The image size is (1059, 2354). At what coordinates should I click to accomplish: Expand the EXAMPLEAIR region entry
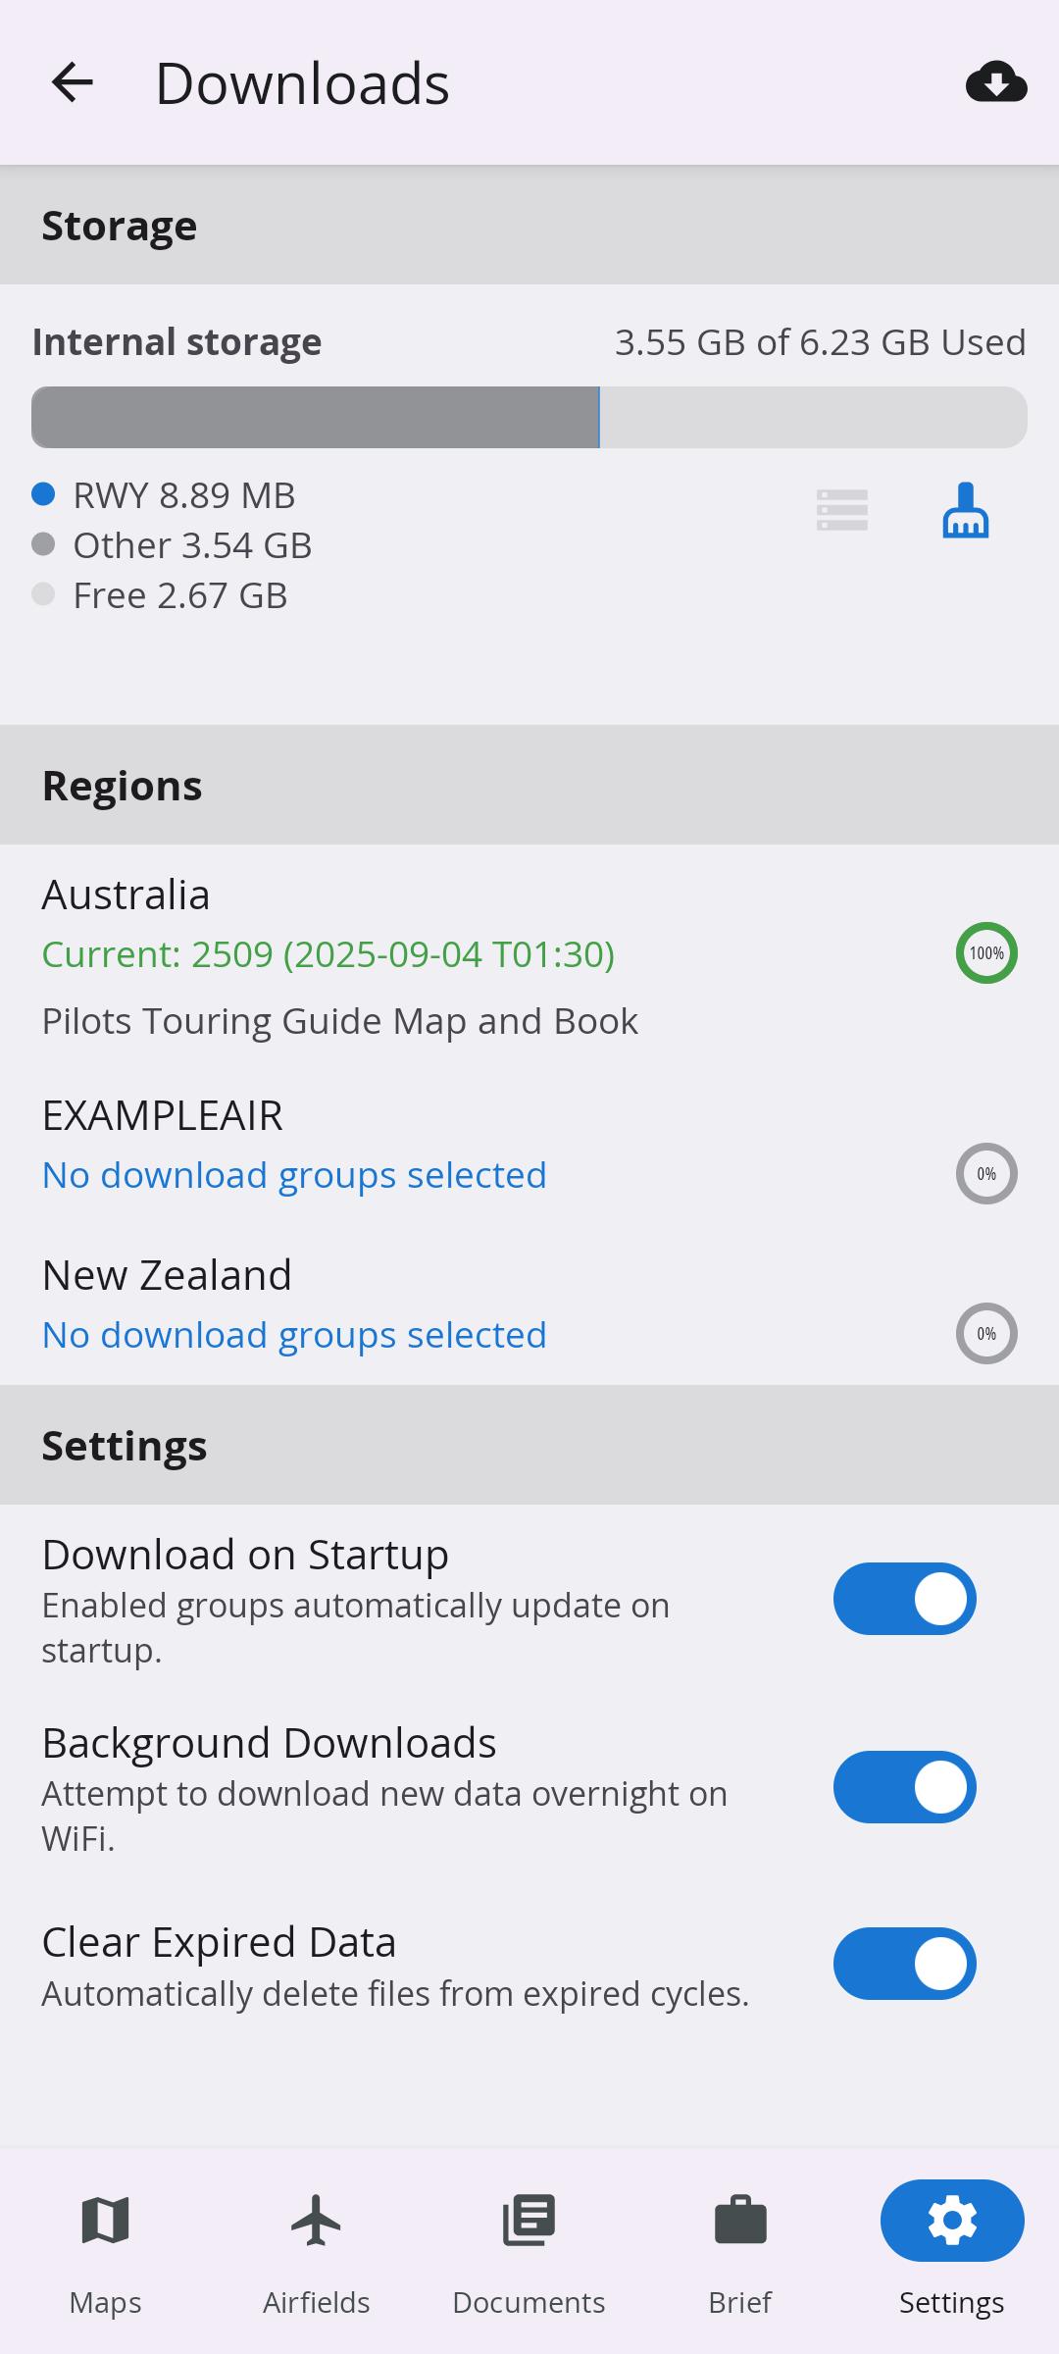pos(163,1116)
